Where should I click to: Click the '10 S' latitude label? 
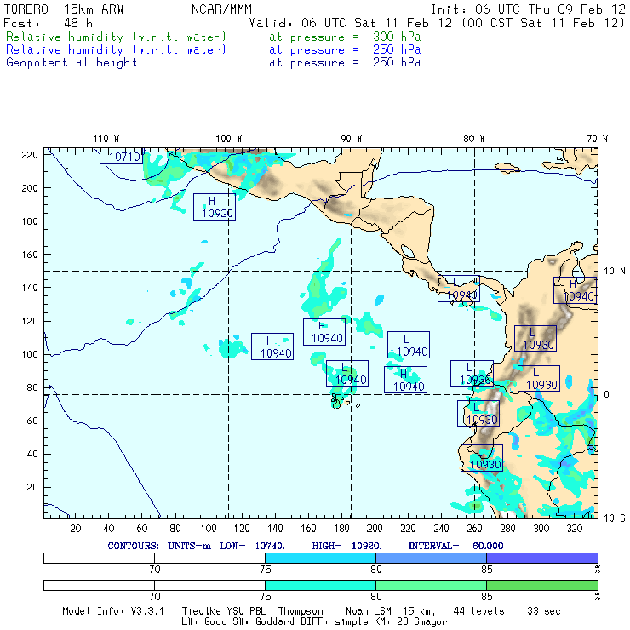click(x=615, y=518)
